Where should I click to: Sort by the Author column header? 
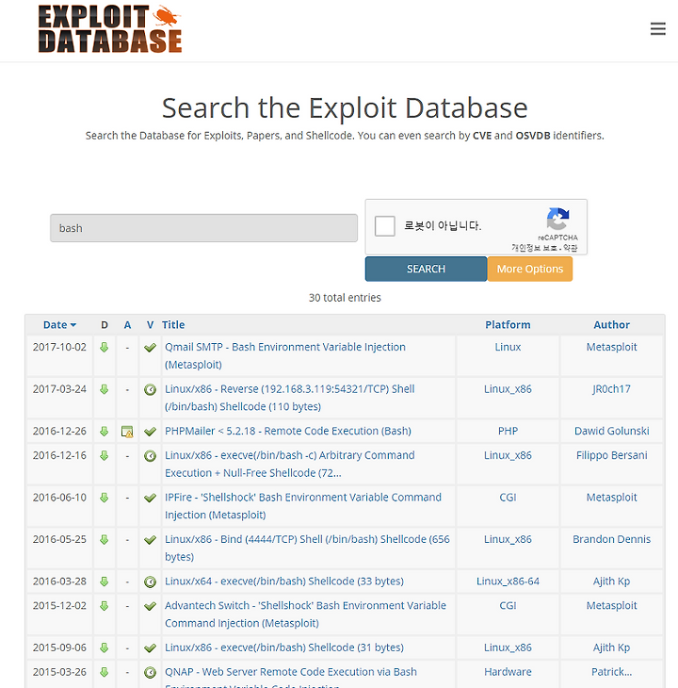pos(611,325)
